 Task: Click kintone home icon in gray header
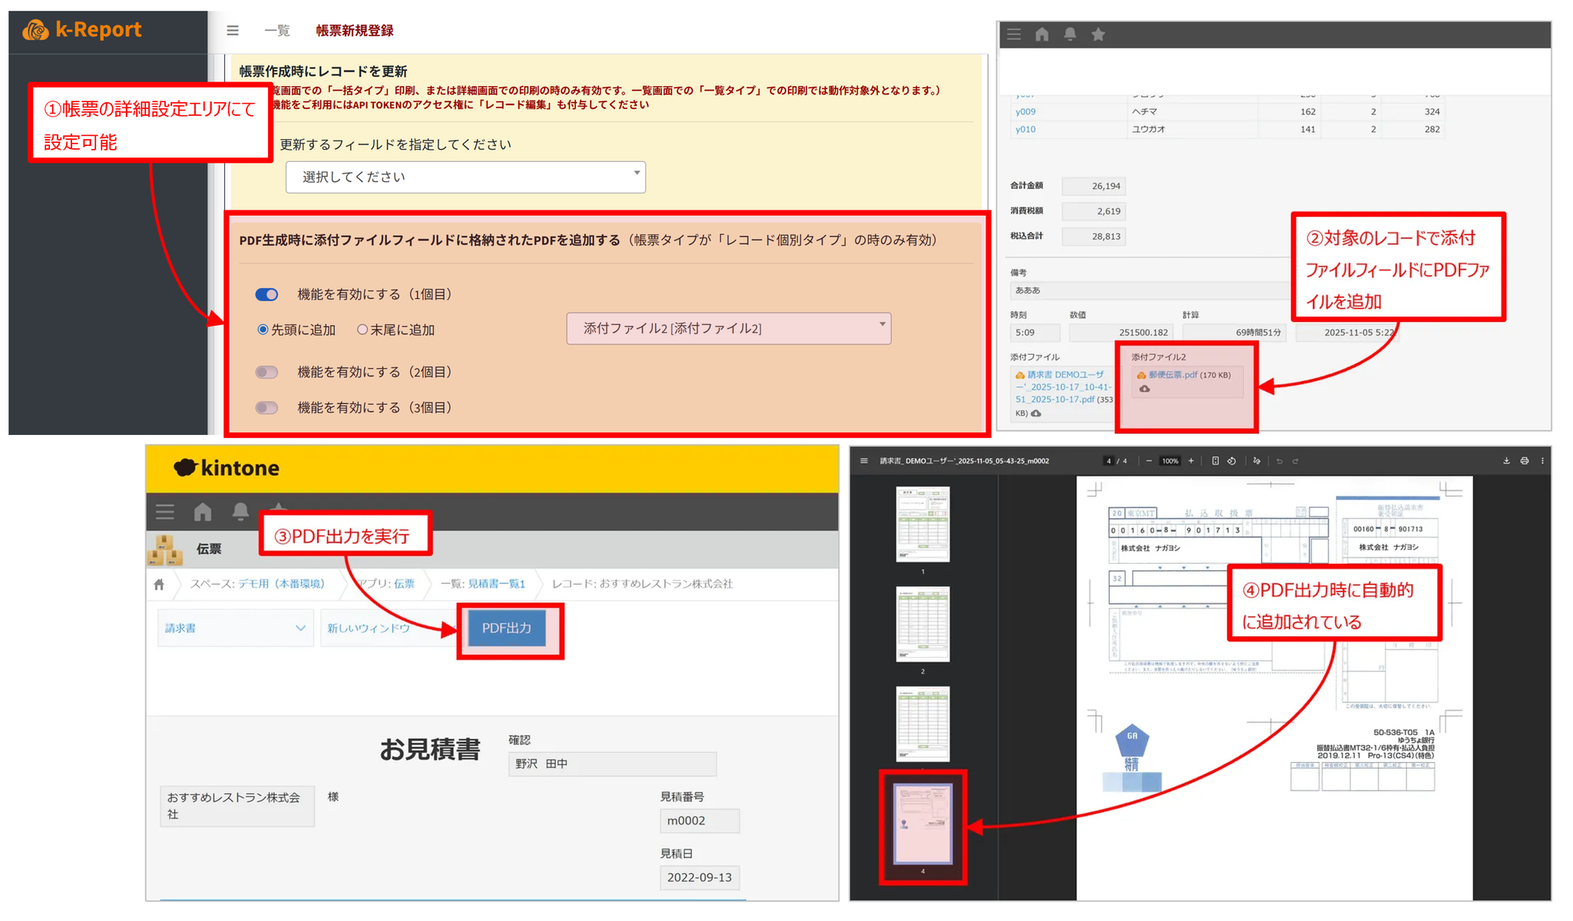click(x=203, y=512)
